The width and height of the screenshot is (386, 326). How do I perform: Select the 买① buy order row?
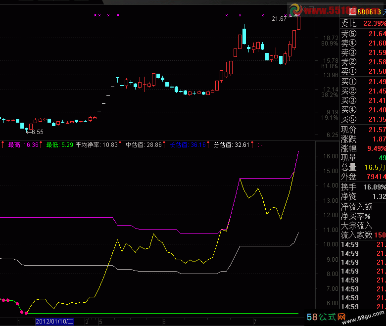363,82
